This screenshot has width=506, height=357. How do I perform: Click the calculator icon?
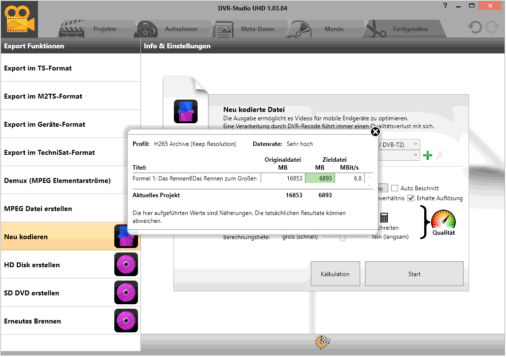coord(384,218)
